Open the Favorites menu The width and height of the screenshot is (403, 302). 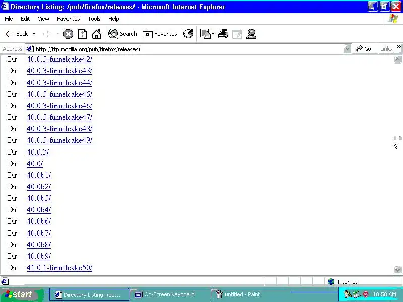(x=69, y=19)
